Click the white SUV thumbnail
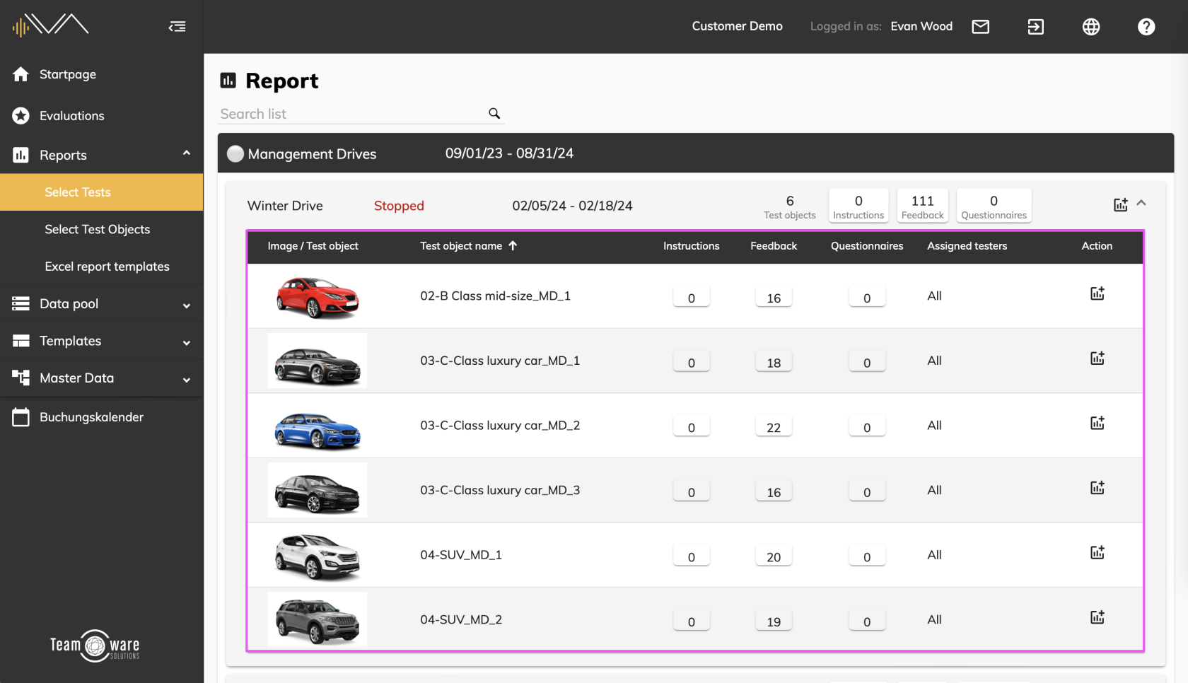Viewport: 1188px width, 683px height. pos(318,556)
